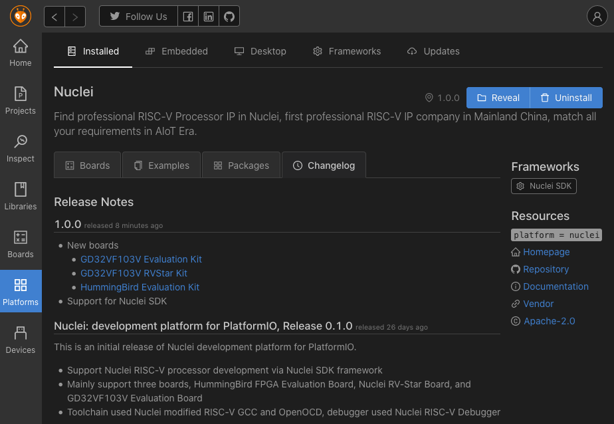Go forward with the right arrow button
This screenshot has width=614, height=424.
pyautogui.click(x=75, y=17)
